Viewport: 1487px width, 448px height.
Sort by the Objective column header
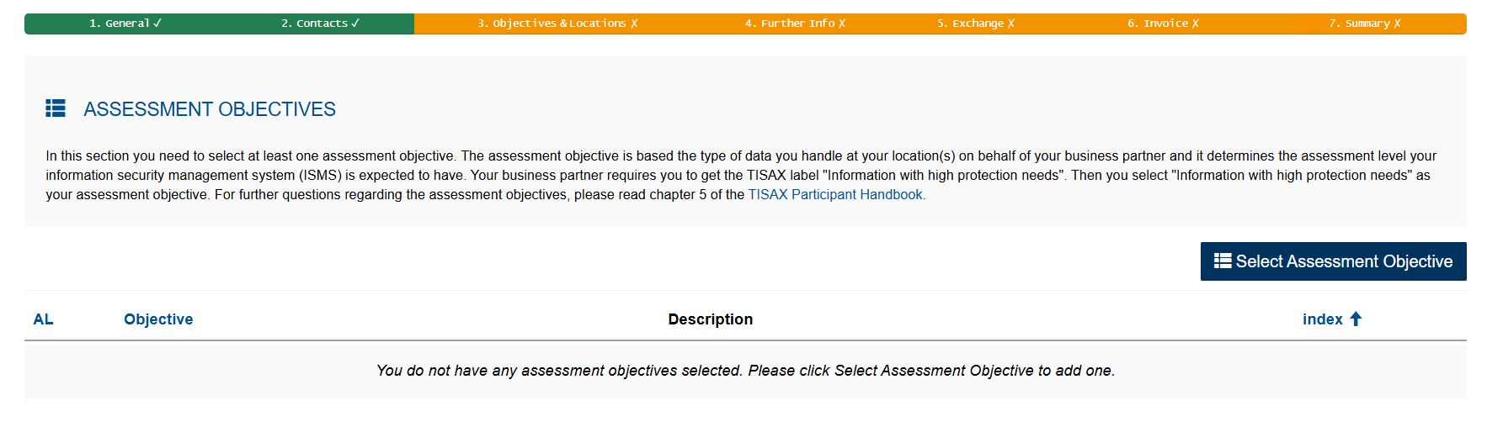click(x=158, y=319)
